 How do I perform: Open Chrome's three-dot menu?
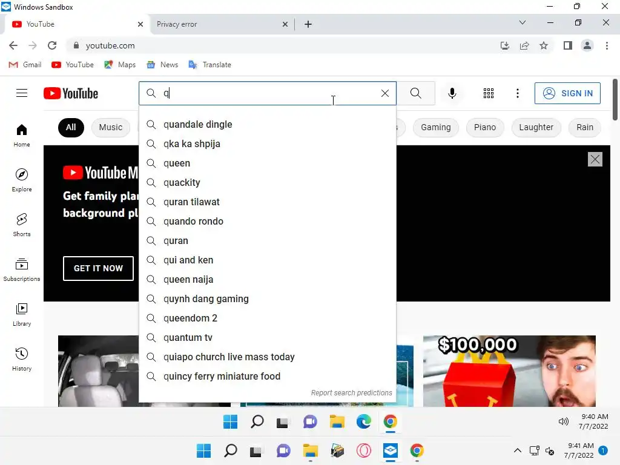coord(607,45)
